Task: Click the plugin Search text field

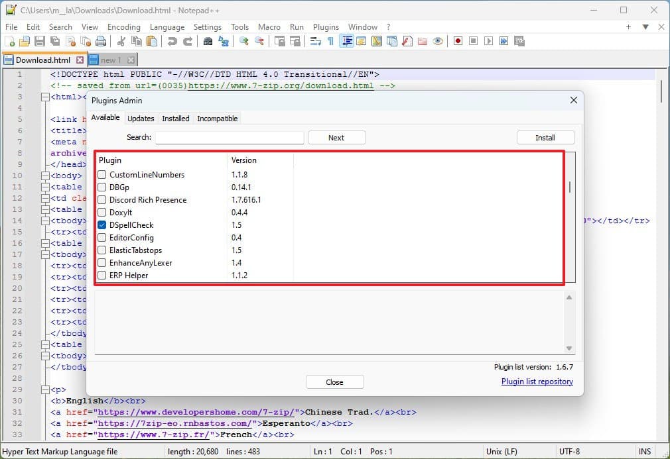Action: click(x=230, y=138)
